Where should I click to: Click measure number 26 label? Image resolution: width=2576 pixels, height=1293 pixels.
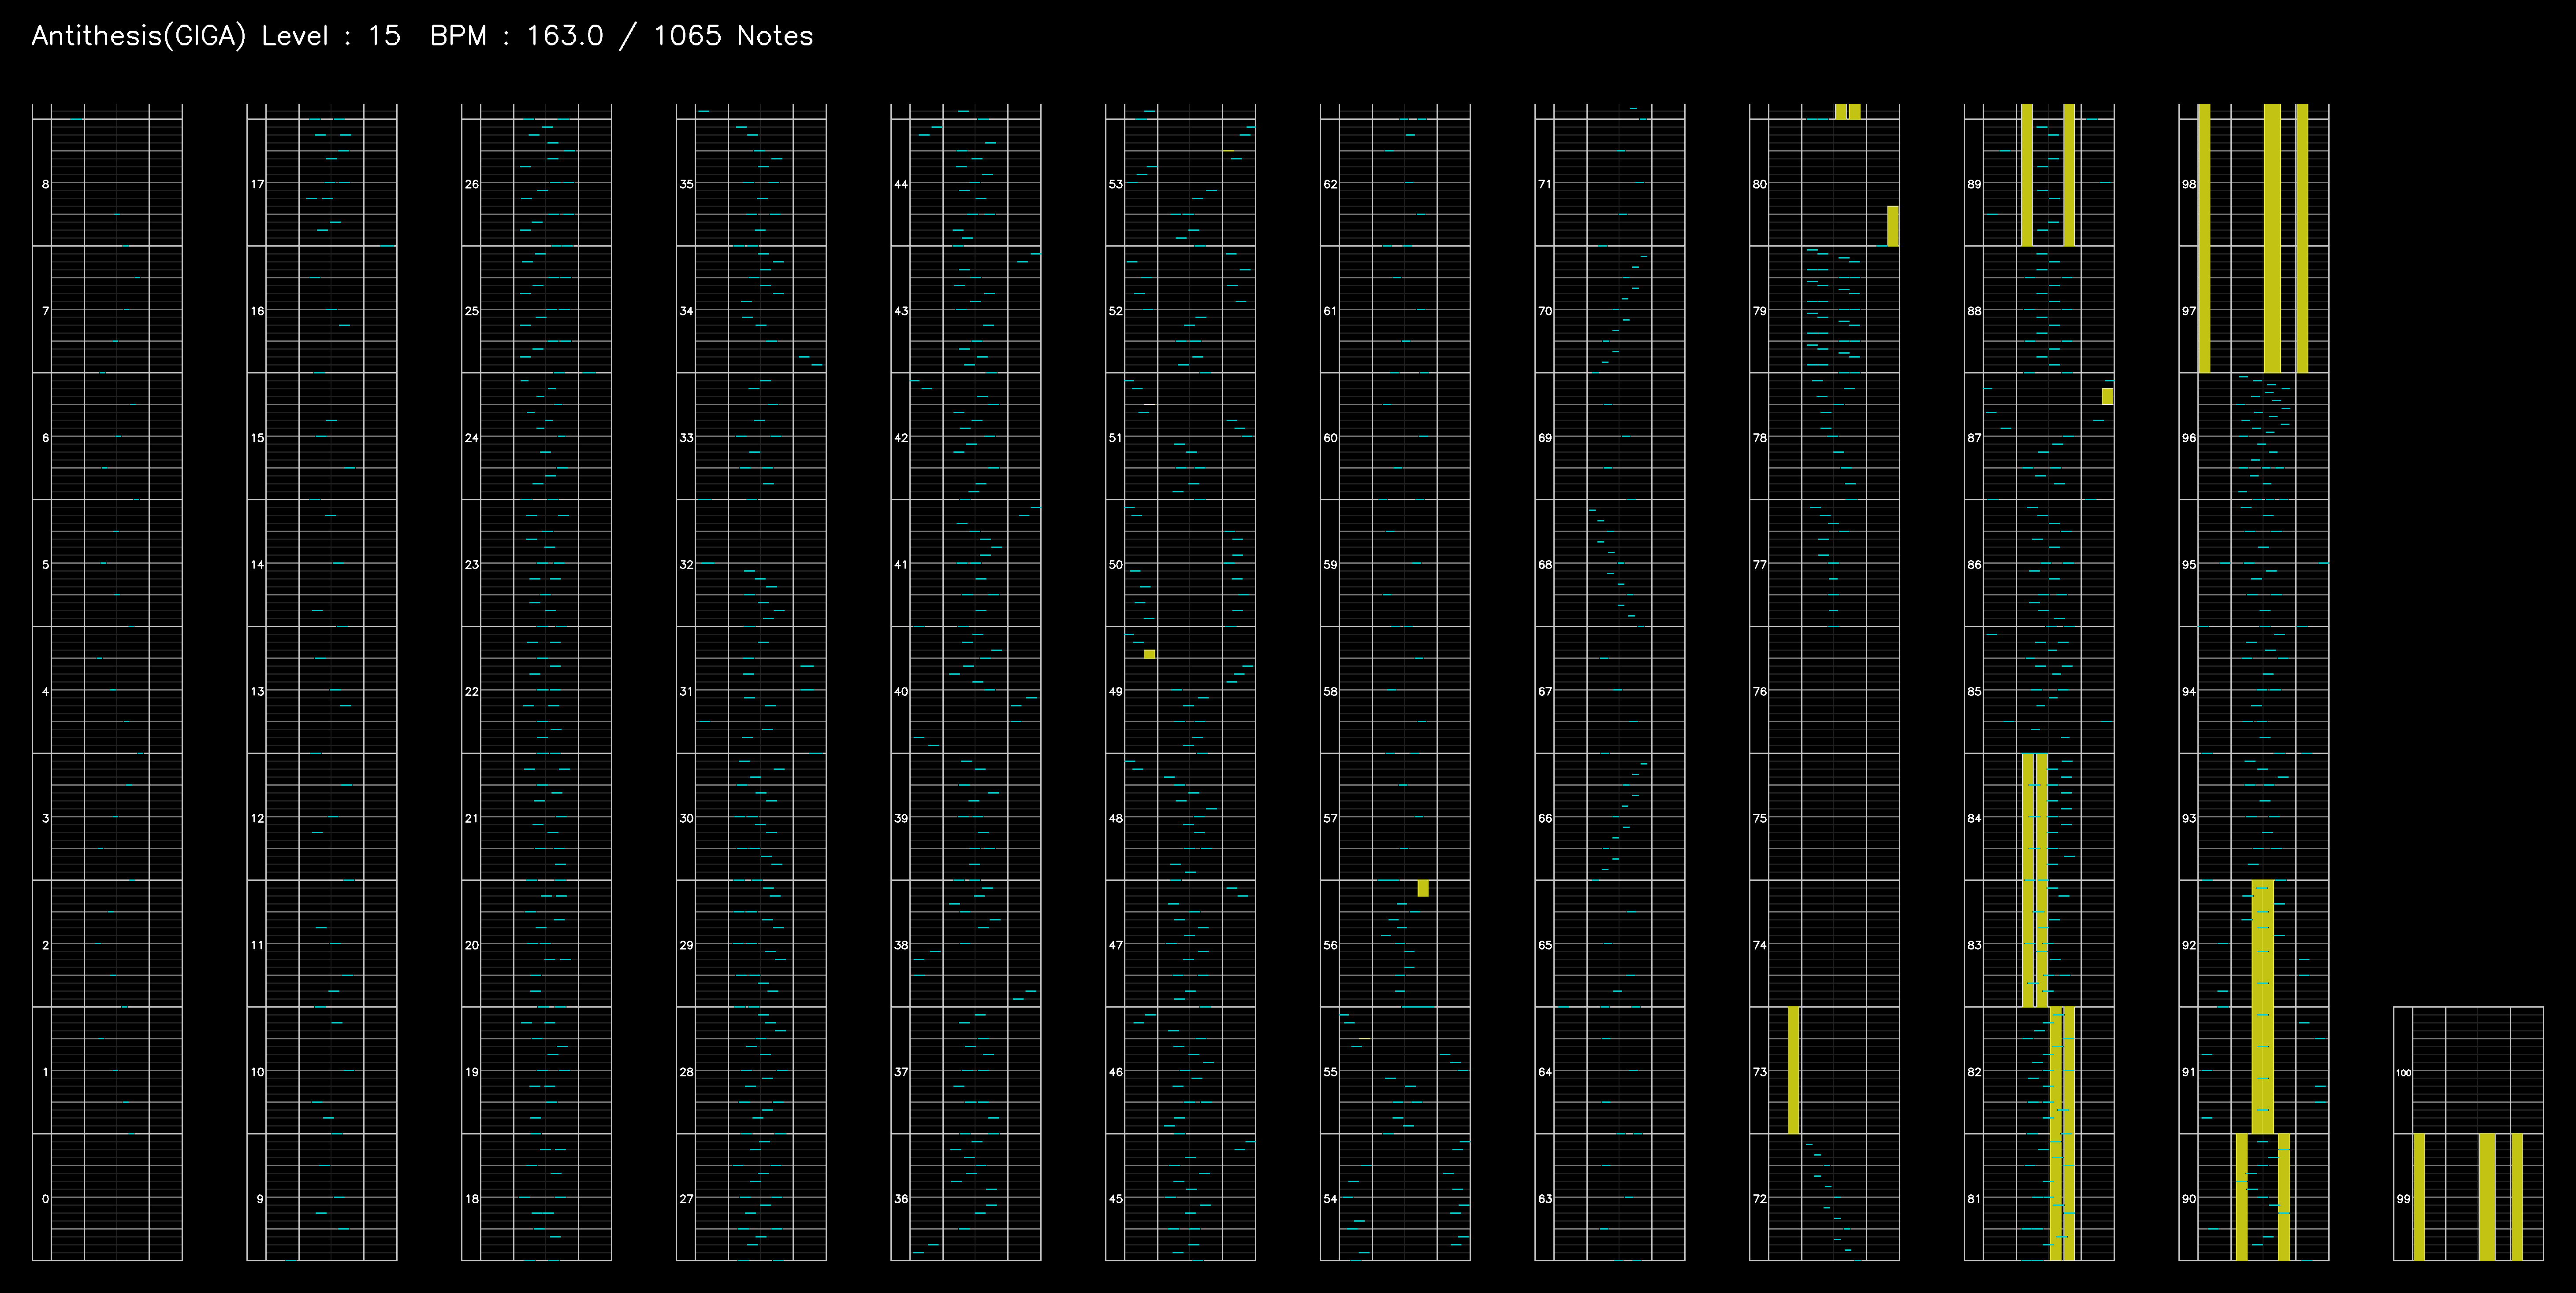click(x=472, y=184)
